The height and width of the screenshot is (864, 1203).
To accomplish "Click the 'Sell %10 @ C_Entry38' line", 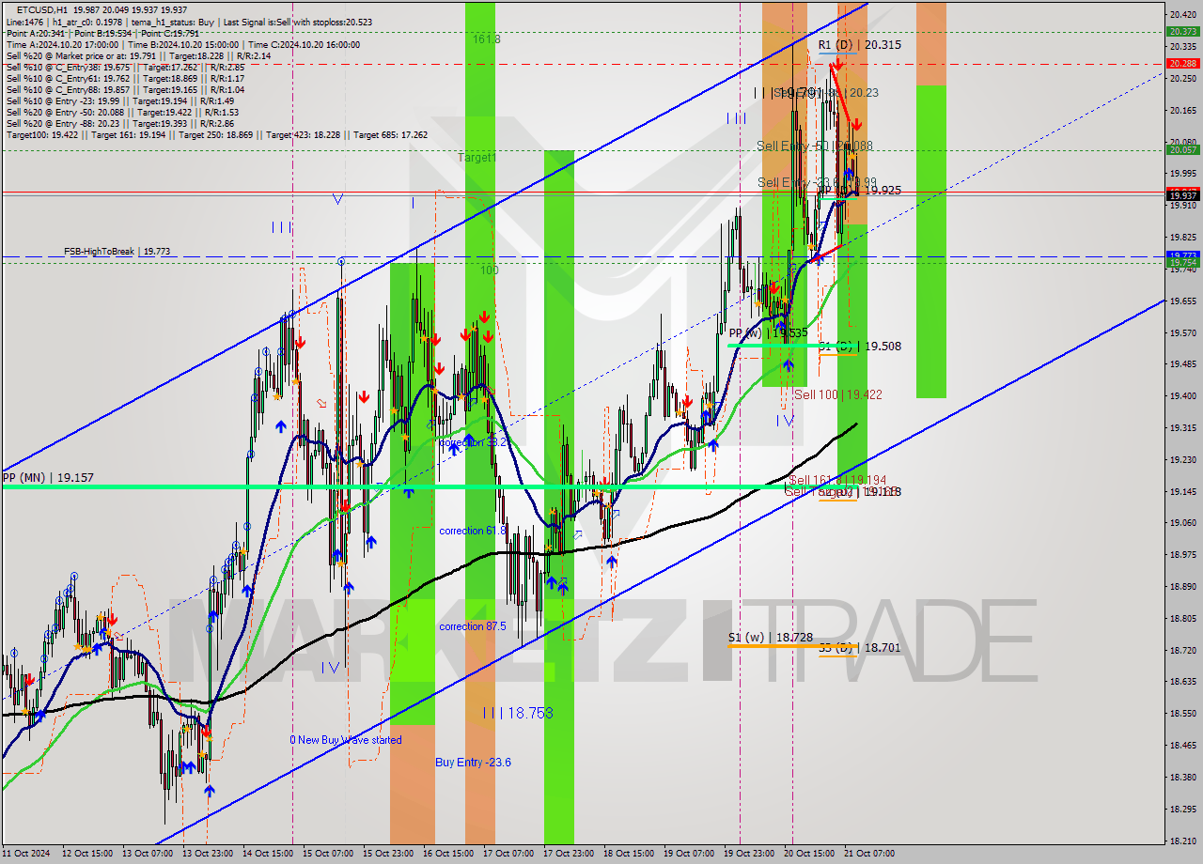I will (x=125, y=67).
